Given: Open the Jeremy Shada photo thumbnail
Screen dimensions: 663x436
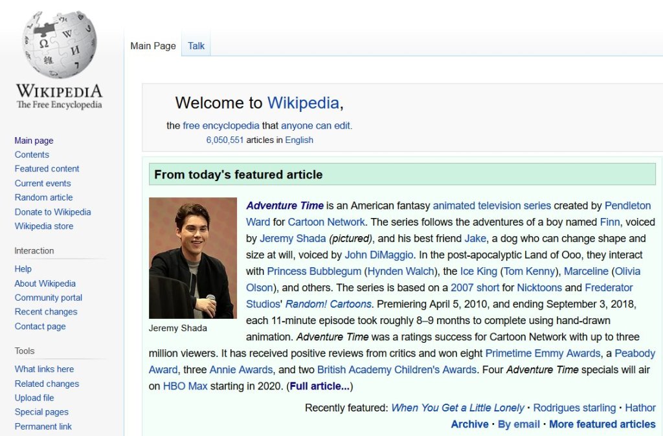Looking at the screenshot, I should (192, 257).
